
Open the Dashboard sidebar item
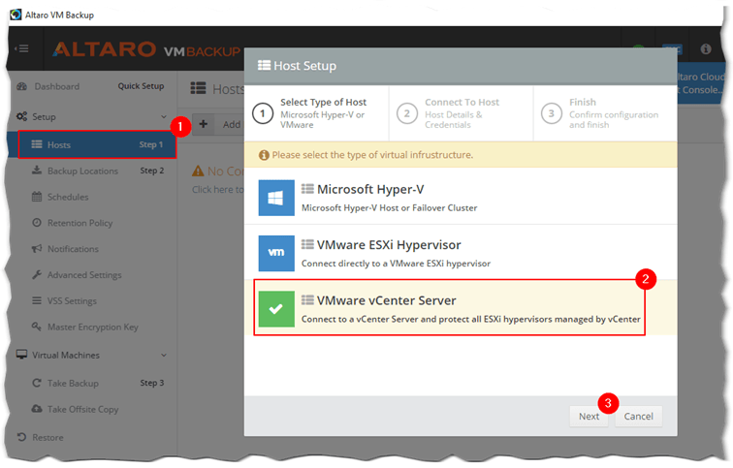point(56,86)
